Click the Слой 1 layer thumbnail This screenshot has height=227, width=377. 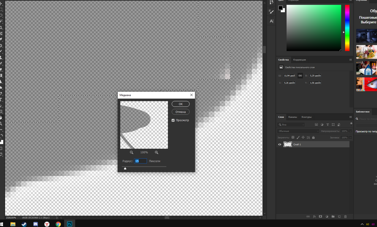288,144
